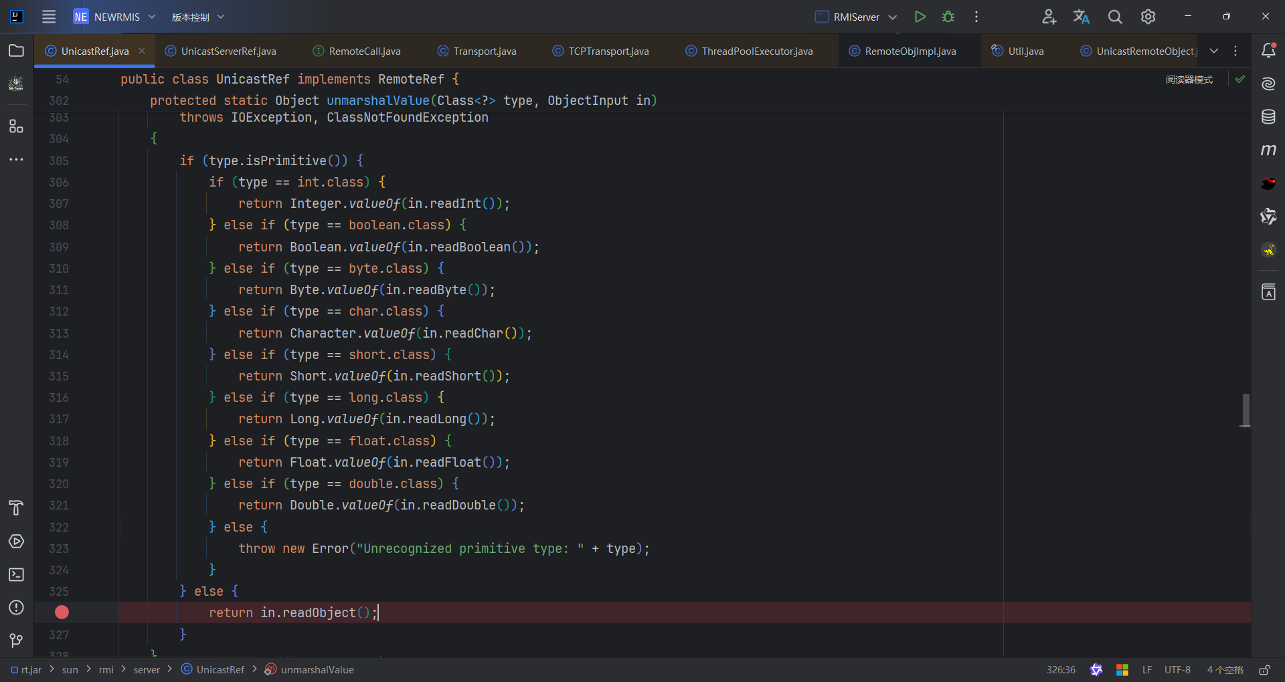1285x682 pixels.
Task: Click the IntelliJ app logo icon
Action: point(17,17)
